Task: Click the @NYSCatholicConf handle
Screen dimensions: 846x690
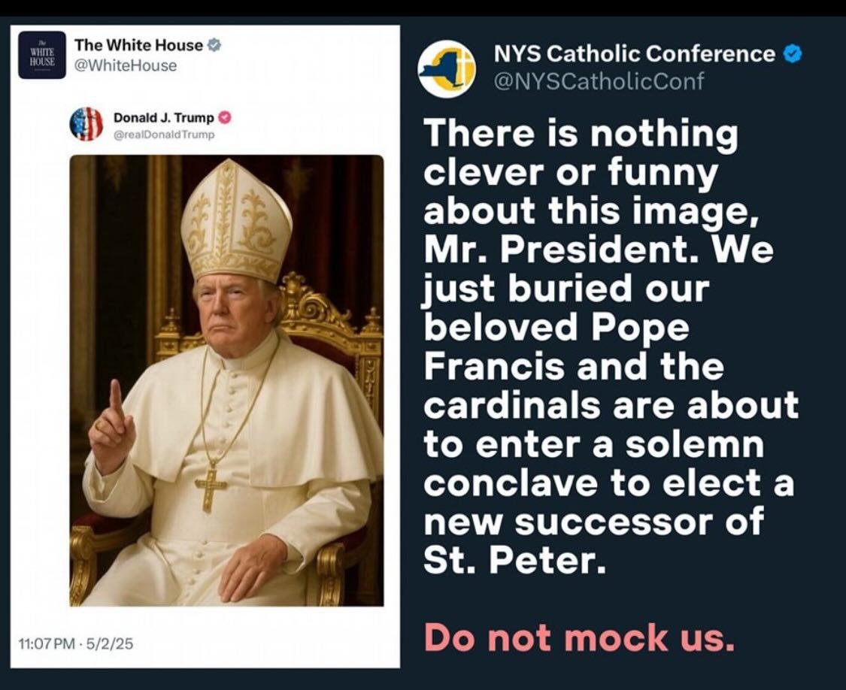Action: click(x=599, y=80)
